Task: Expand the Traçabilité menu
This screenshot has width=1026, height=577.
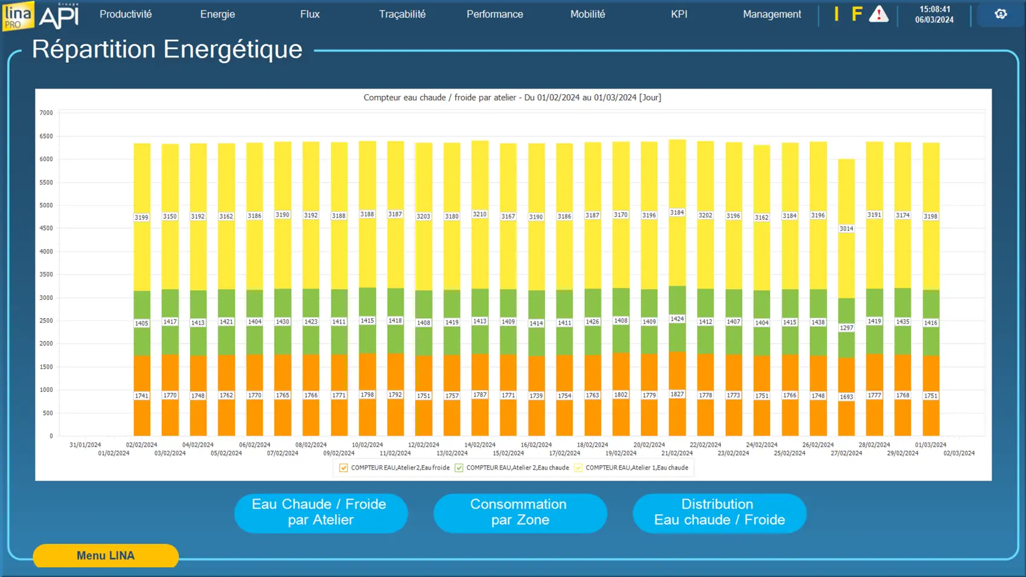Action: point(402,14)
